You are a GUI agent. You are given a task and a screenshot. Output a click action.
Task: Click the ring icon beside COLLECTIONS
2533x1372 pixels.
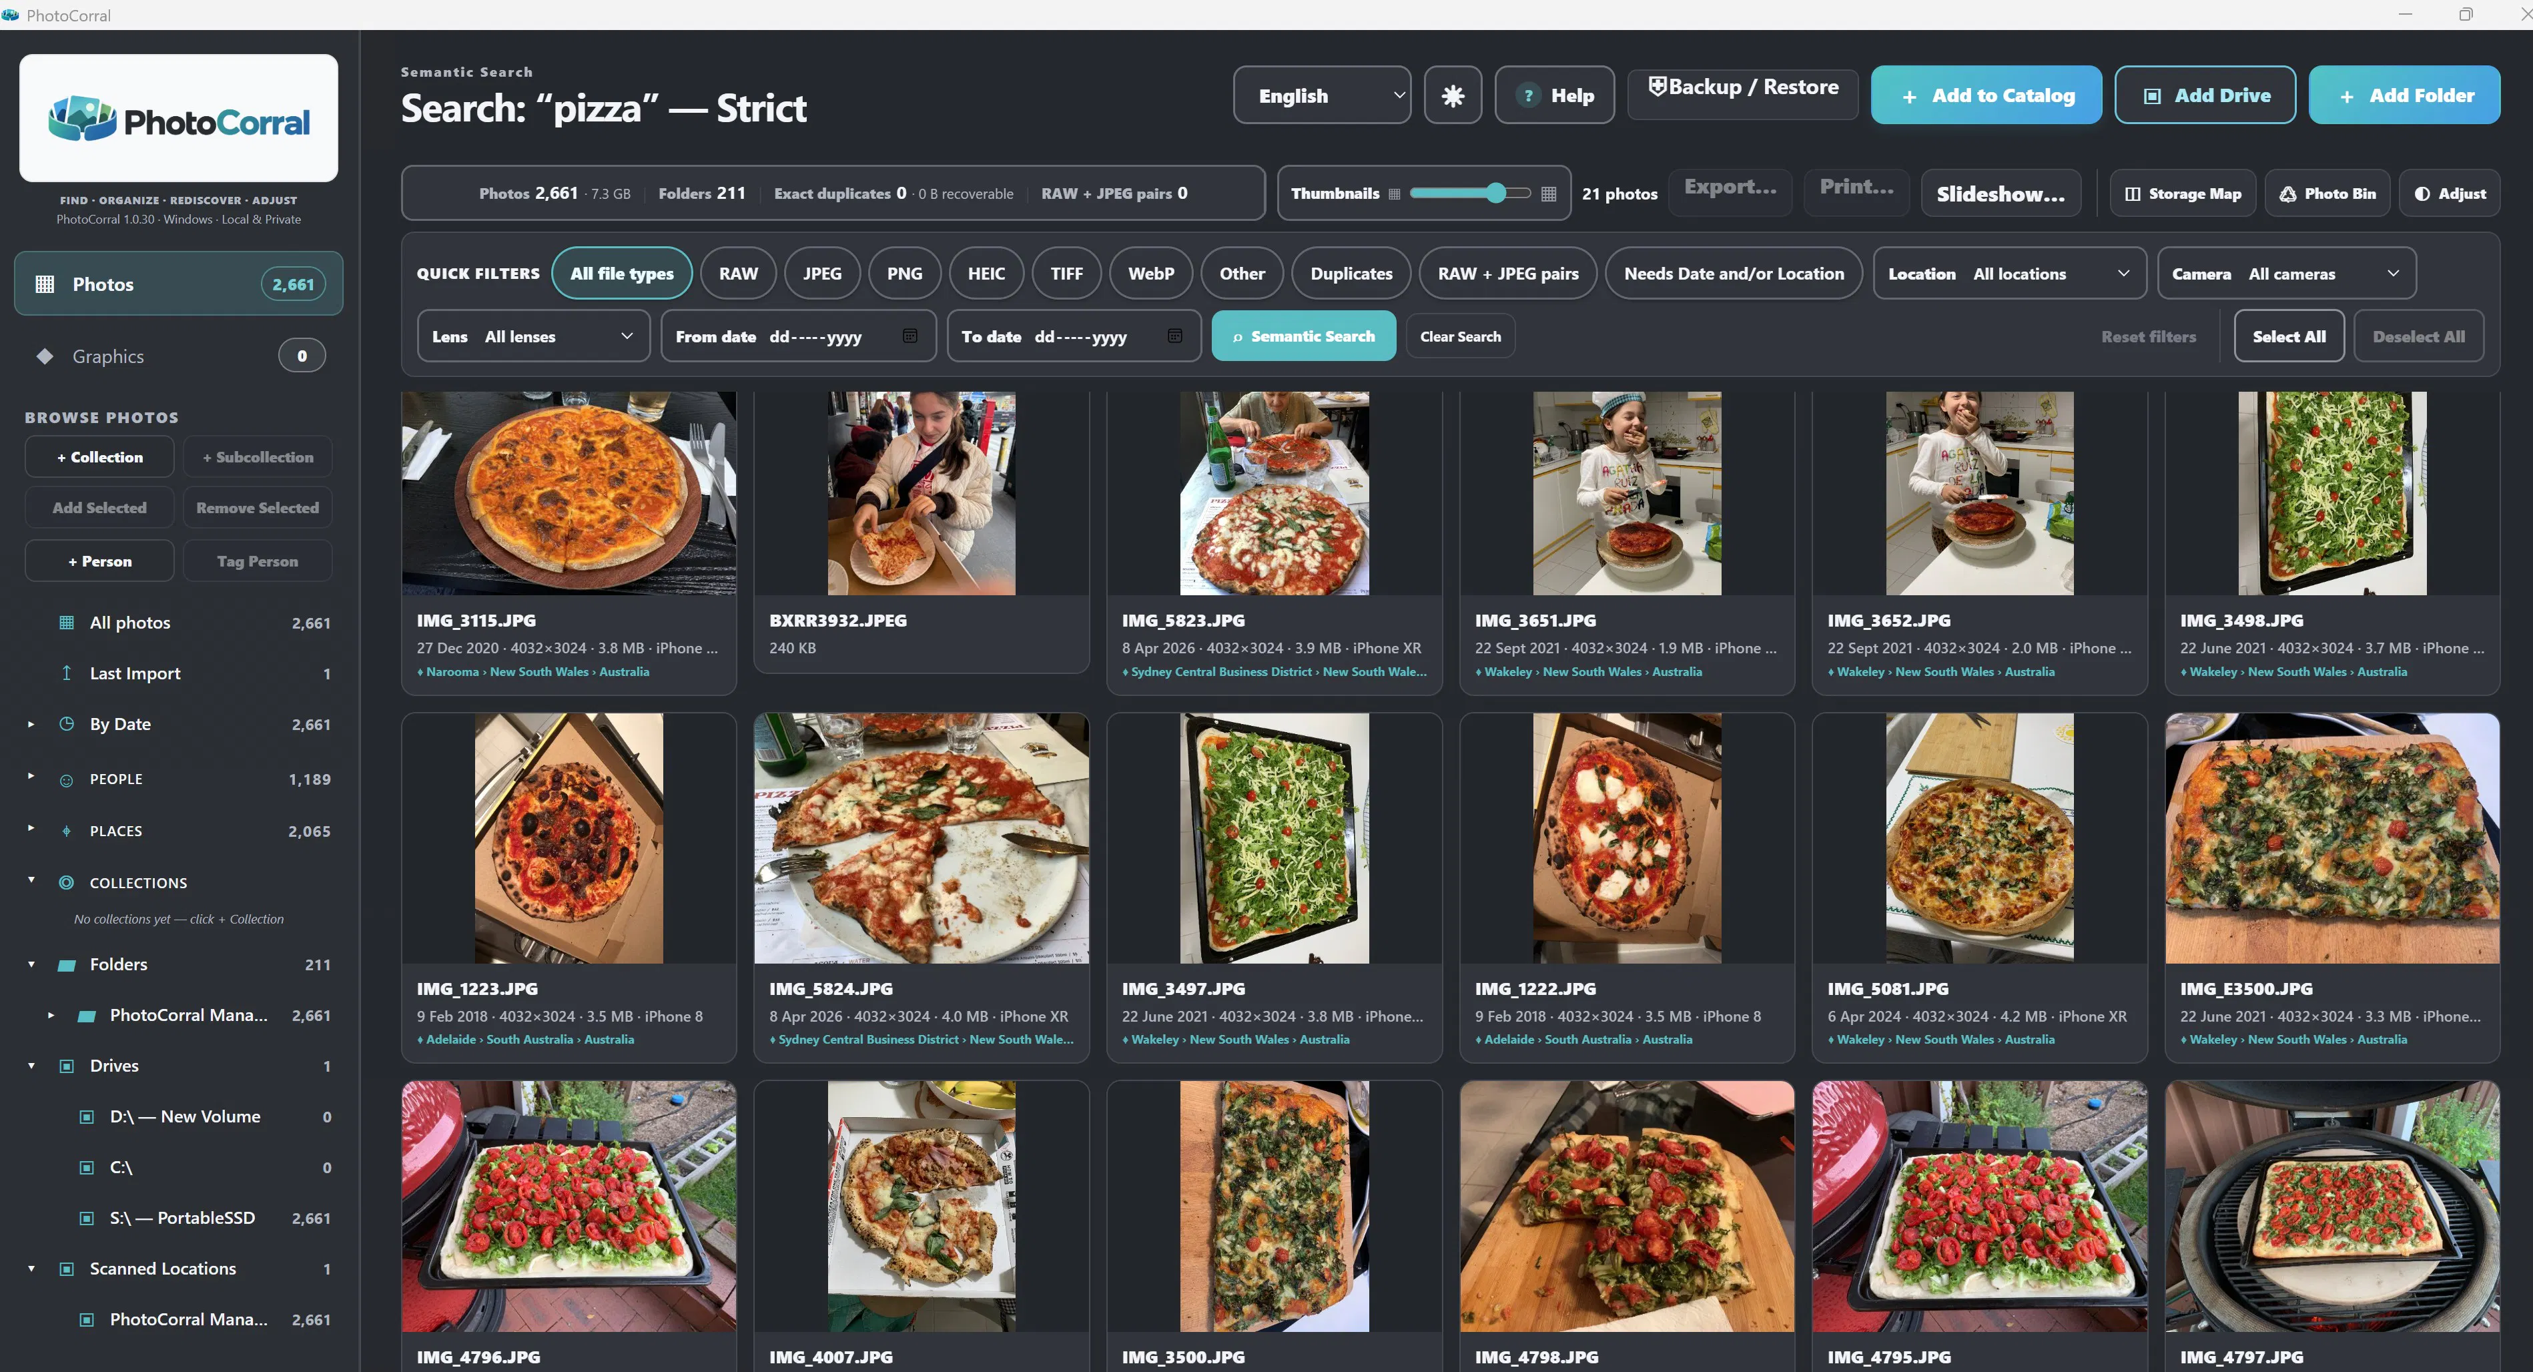tap(67, 882)
